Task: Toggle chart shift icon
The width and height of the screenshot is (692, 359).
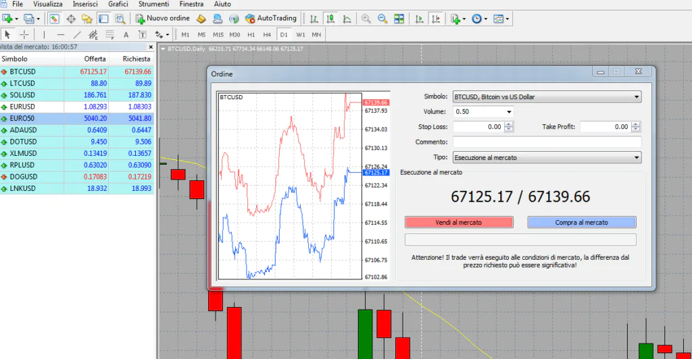Action: point(436,18)
